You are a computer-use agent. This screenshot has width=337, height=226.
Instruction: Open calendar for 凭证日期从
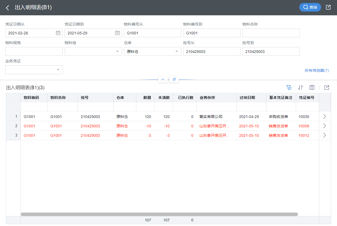coord(58,33)
